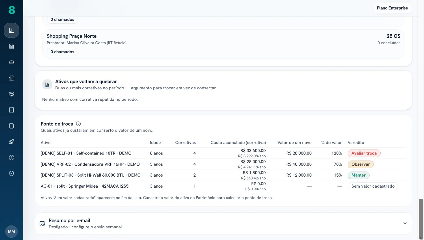Open the document page icon in the sidebar
This screenshot has width=424, height=240.
[11, 46]
